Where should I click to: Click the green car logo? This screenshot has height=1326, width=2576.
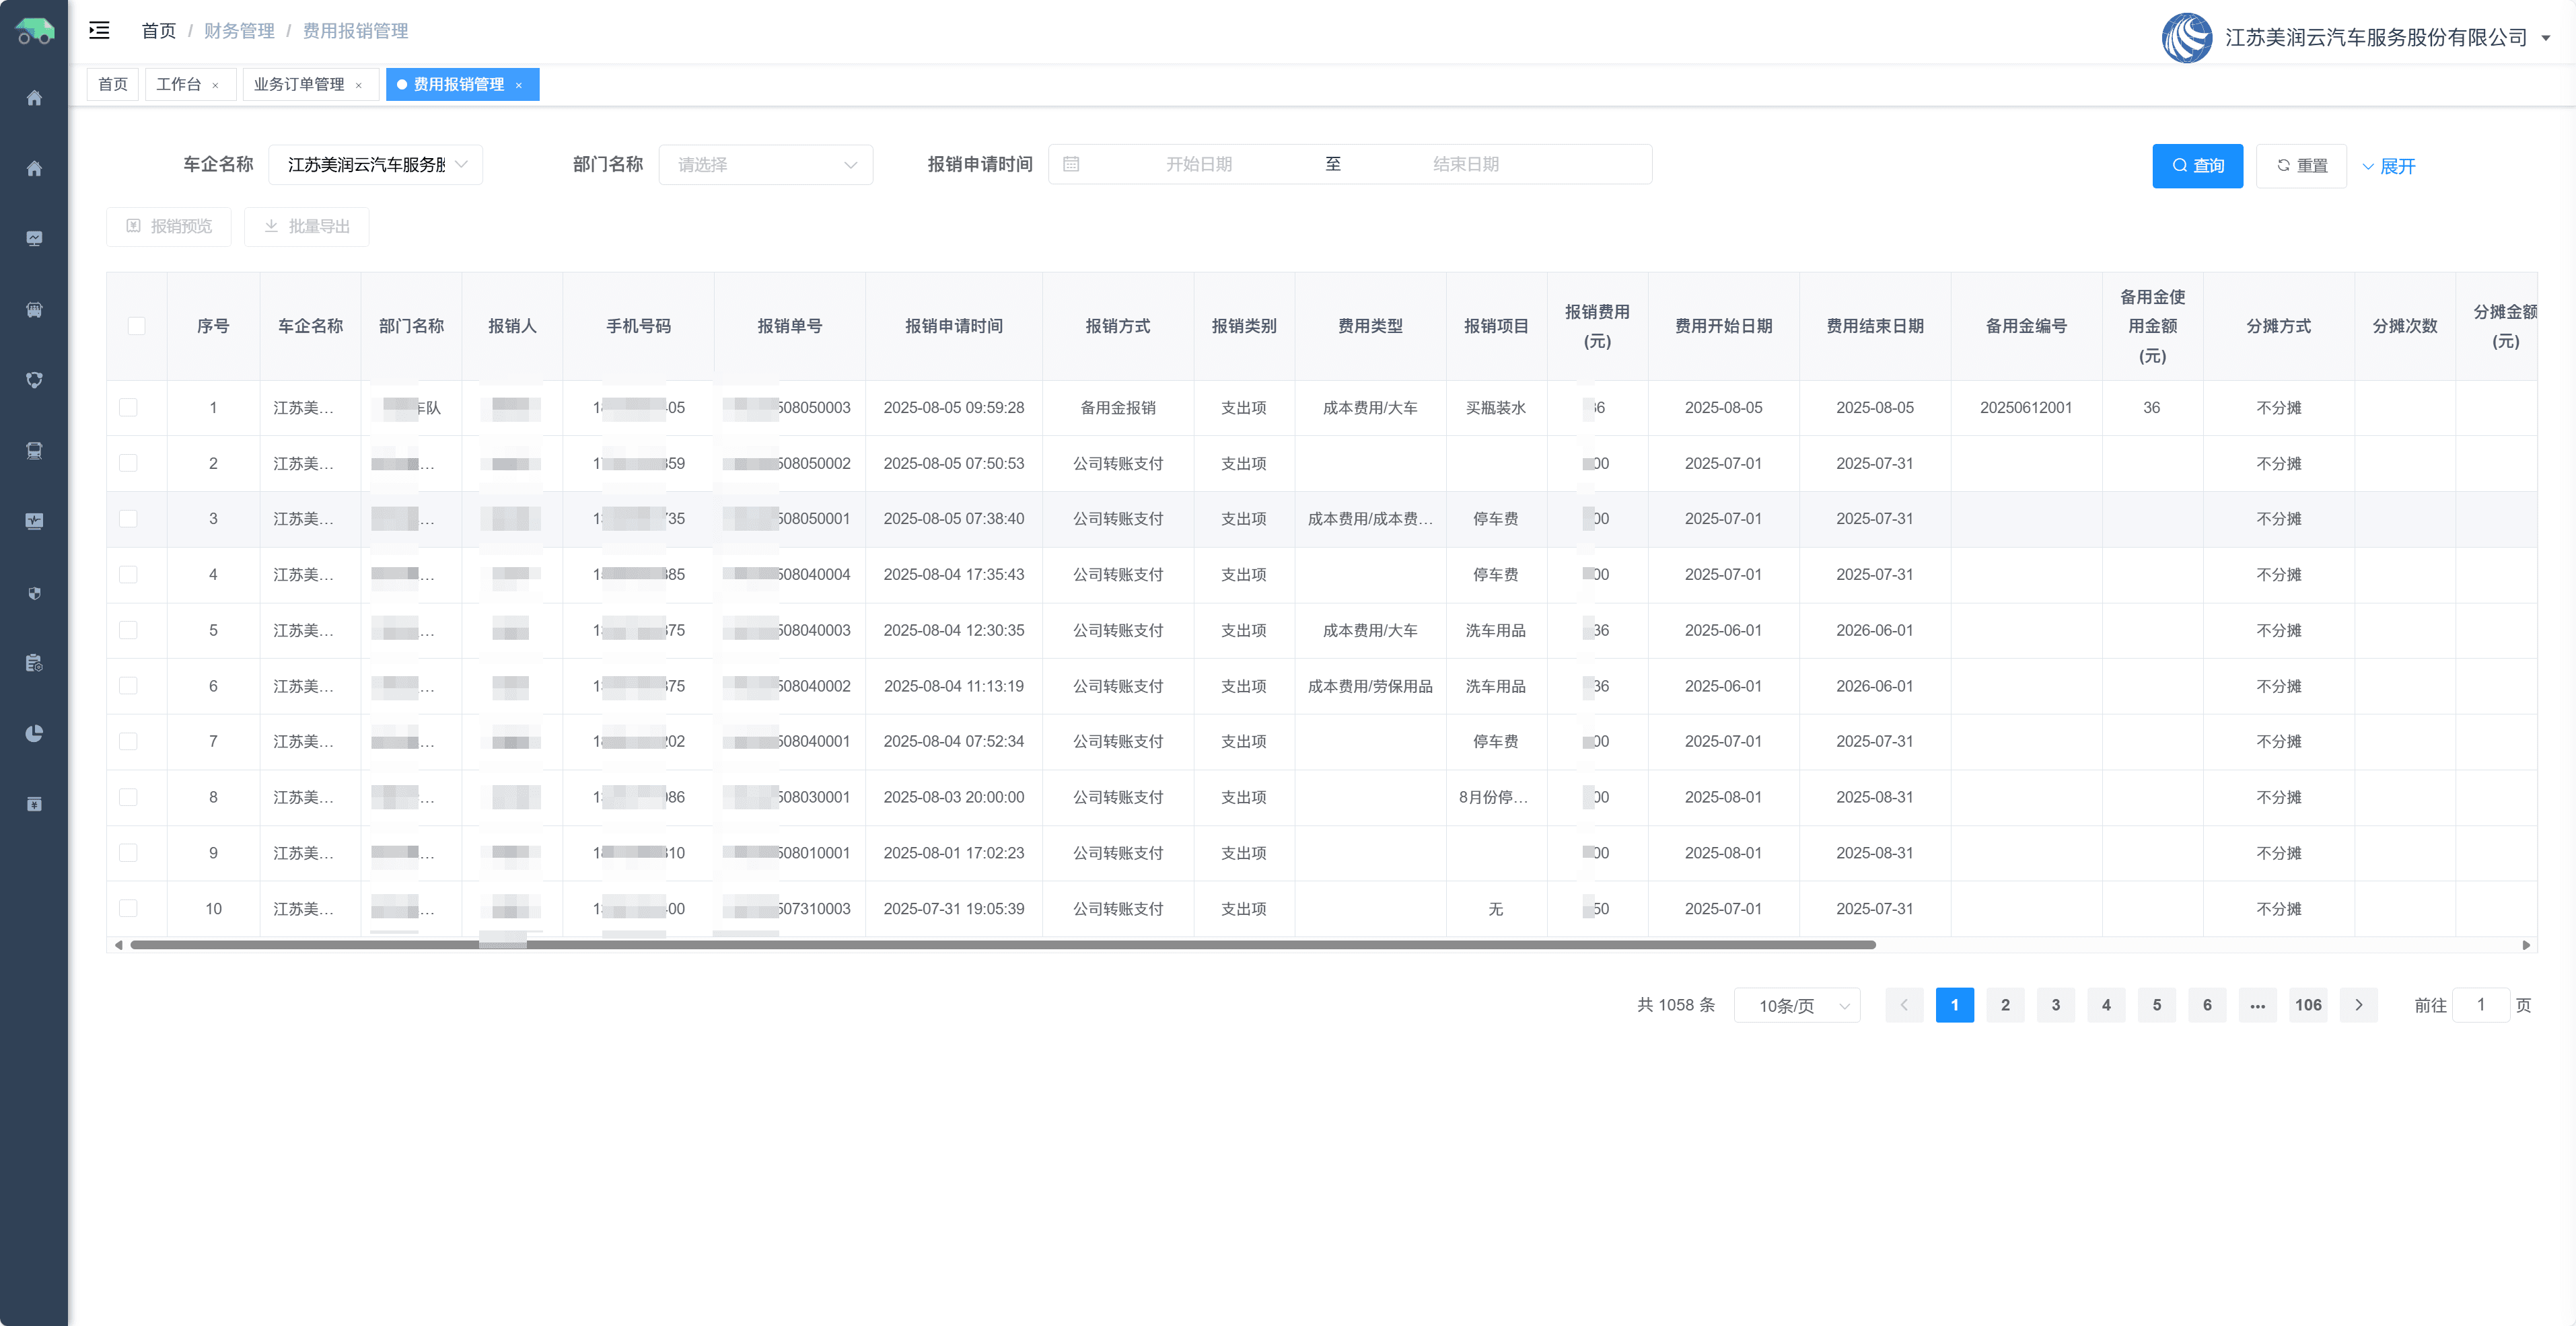click(34, 32)
